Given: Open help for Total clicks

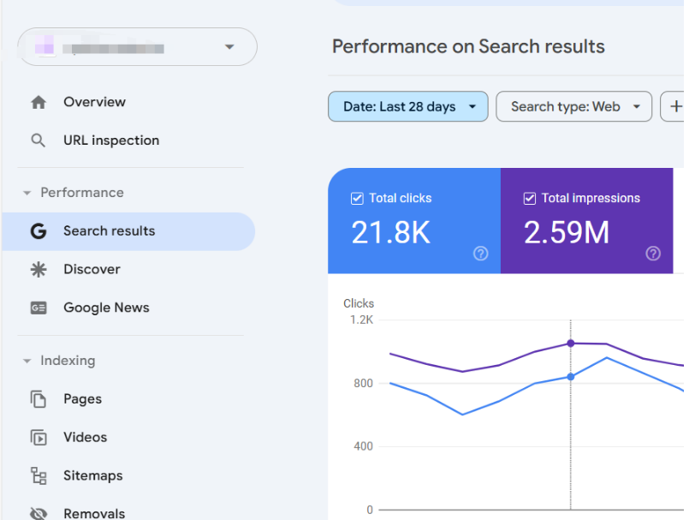Looking at the screenshot, I should (x=481, y=254).
